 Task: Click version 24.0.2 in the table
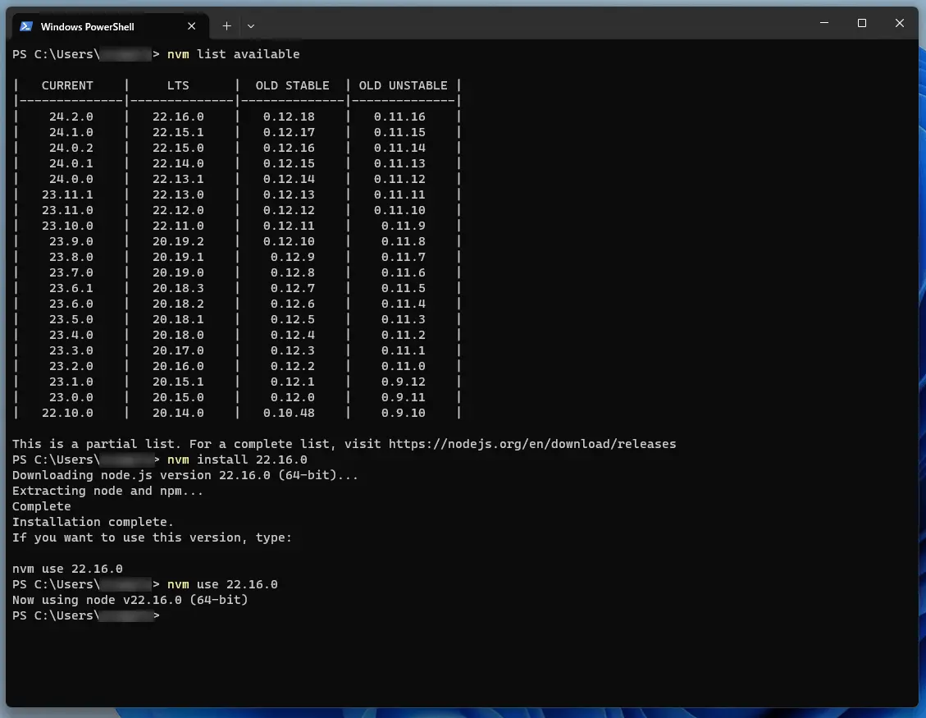[x=71, y=148]
